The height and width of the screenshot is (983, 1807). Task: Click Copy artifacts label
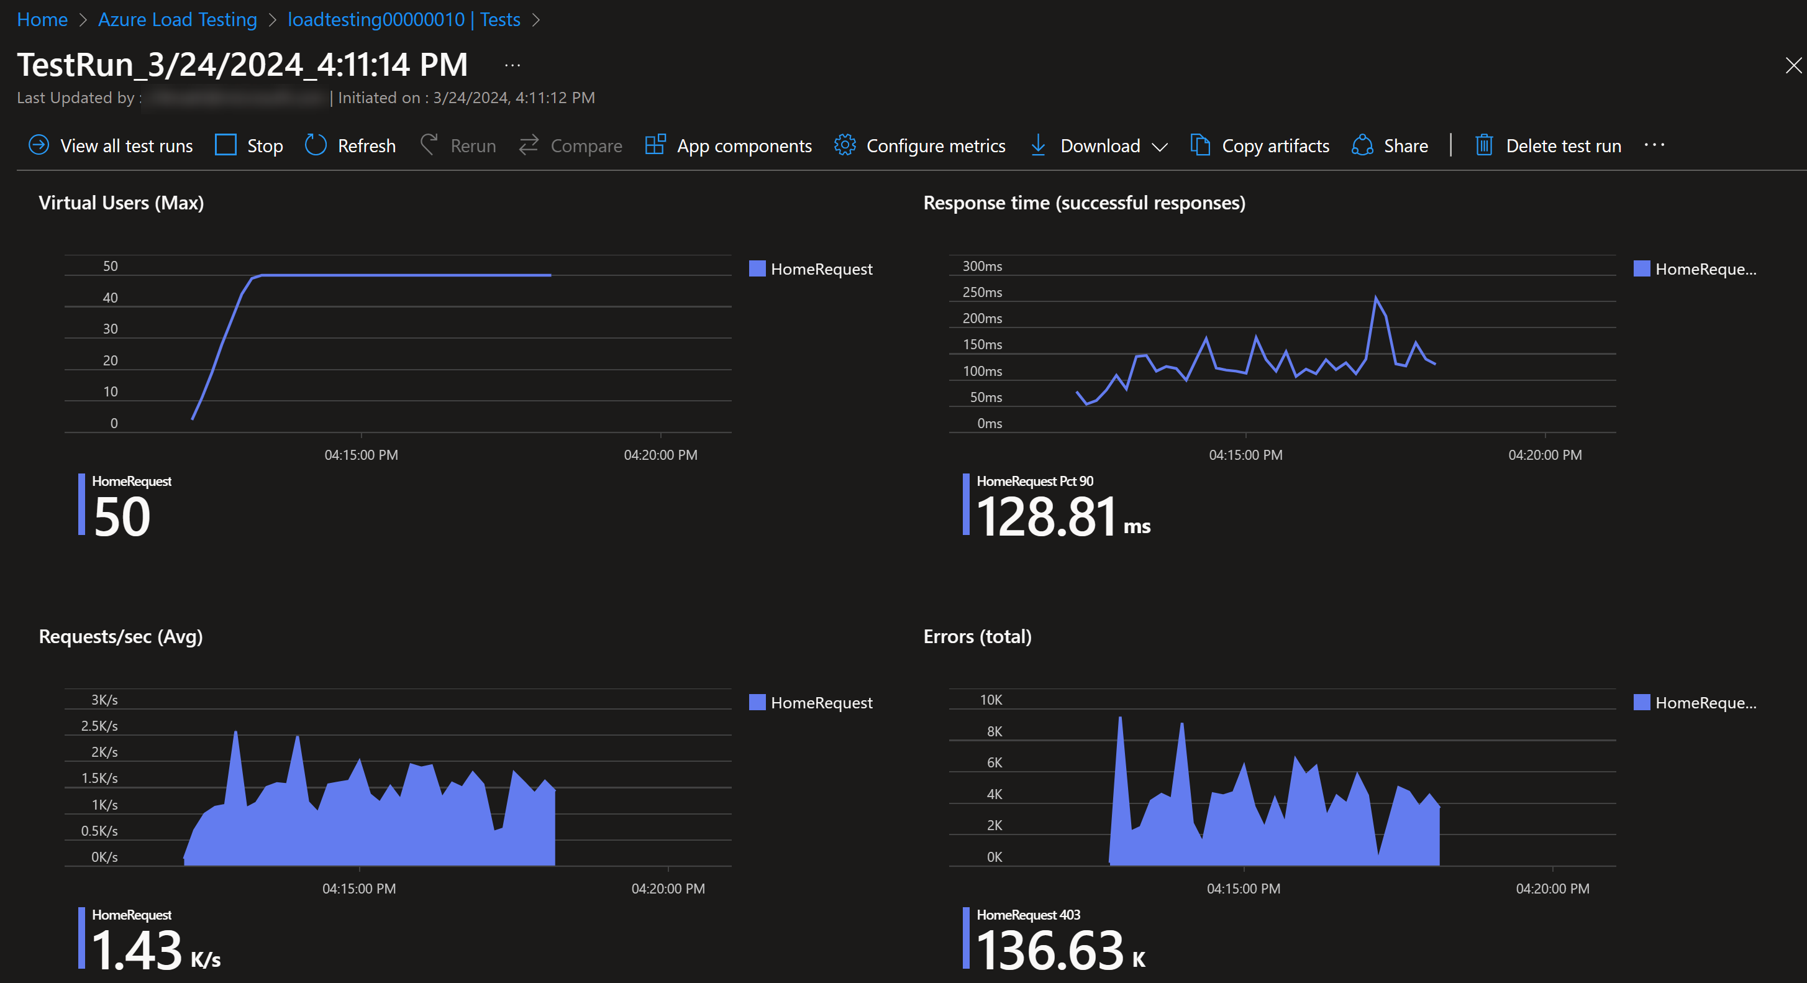click(1275, 146)
